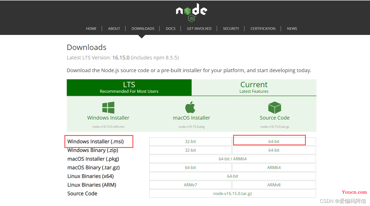370x206 pixels.
Task: Open the DOCS menu item
Action: [x=170, y=29]
